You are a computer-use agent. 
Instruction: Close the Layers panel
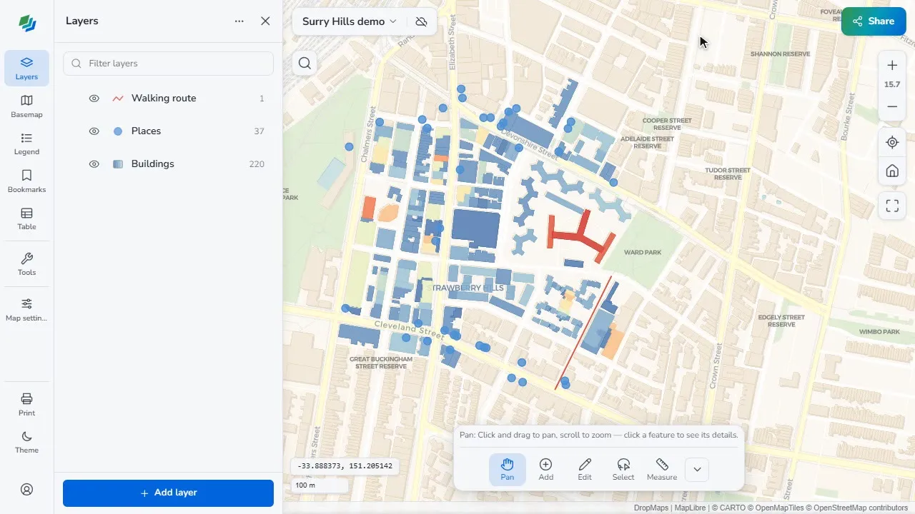(x=265, y=21)
